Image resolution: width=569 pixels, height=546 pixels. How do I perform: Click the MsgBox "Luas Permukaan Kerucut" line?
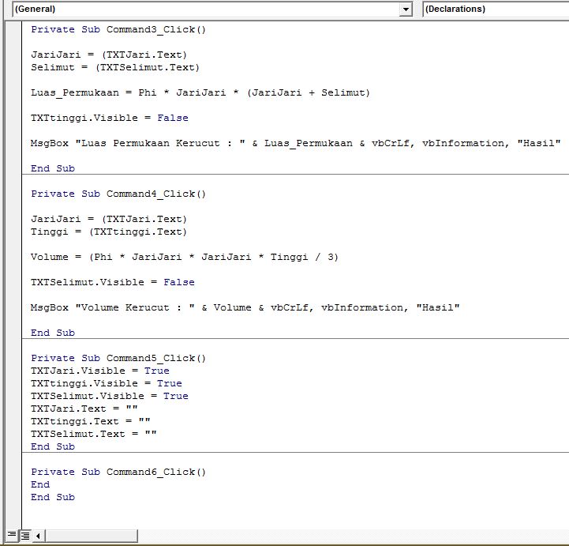pyautogui.click(x=296, y=143)
